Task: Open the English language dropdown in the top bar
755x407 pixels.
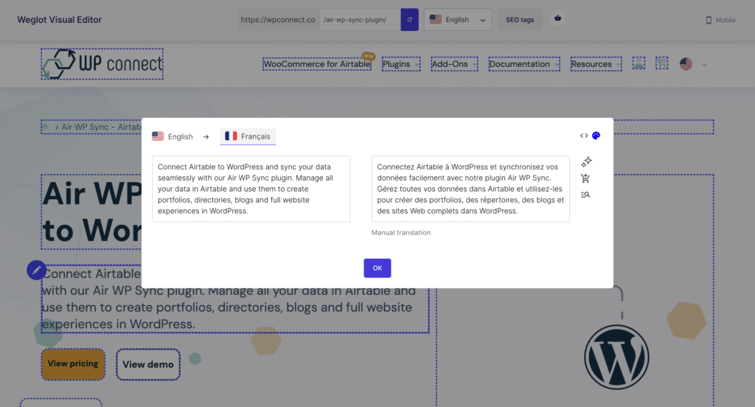Action: coord(457,20)
